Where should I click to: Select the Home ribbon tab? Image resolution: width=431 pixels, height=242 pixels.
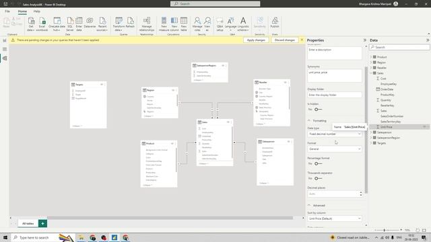pyautogui.click(x=22, y=11)
